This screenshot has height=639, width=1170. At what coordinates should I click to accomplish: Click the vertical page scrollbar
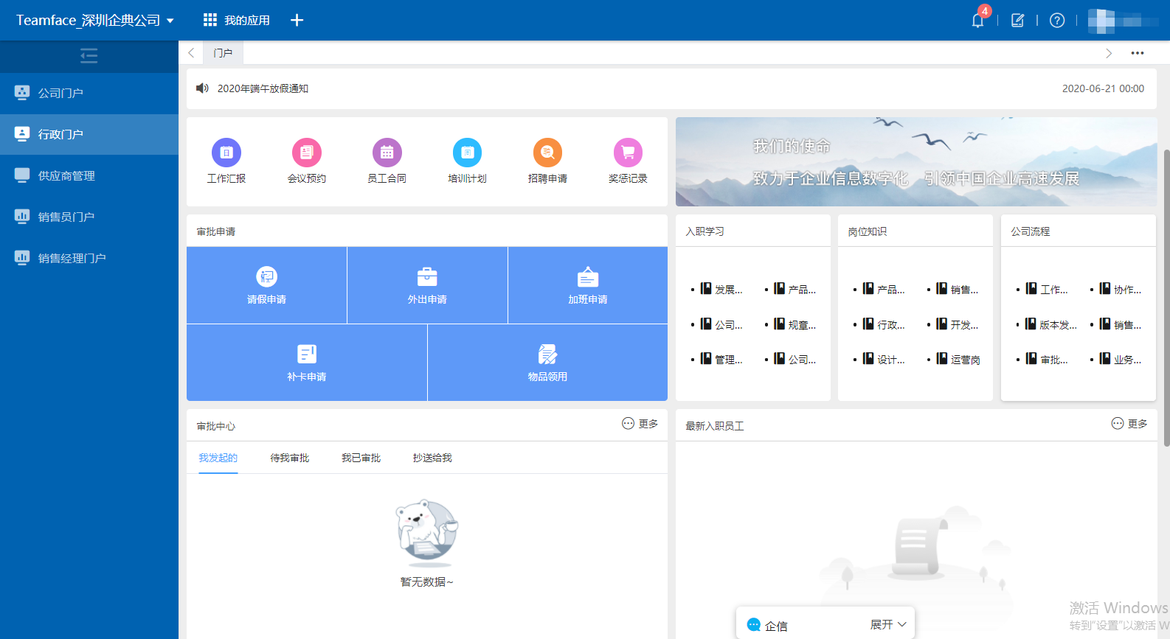[x=1166, y=295]
